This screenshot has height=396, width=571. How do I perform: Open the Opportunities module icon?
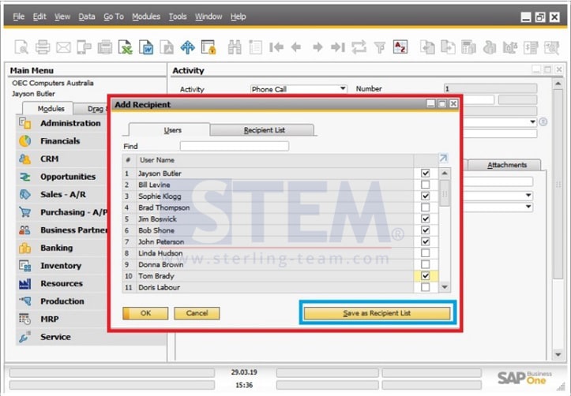click(24, 177)
